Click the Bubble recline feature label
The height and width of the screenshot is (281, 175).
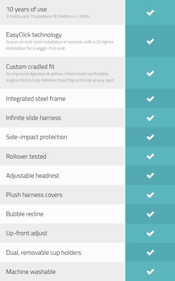[25, 214]
